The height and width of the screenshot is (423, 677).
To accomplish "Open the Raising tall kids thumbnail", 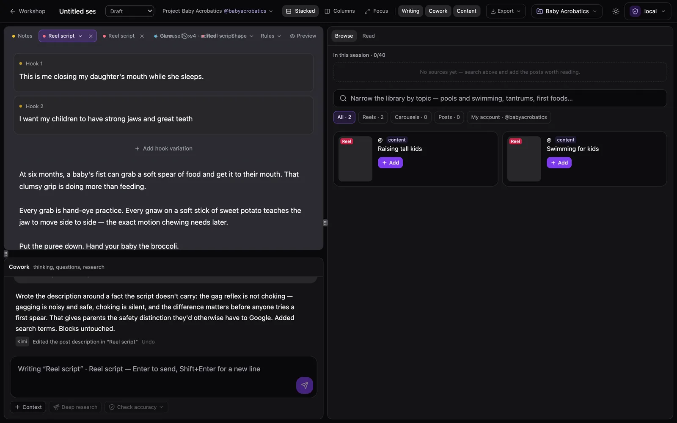I will [355, 159].
